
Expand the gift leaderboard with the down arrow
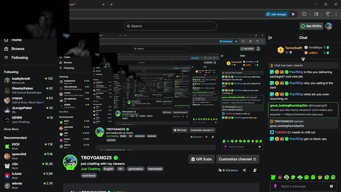[x=303, y=59]
